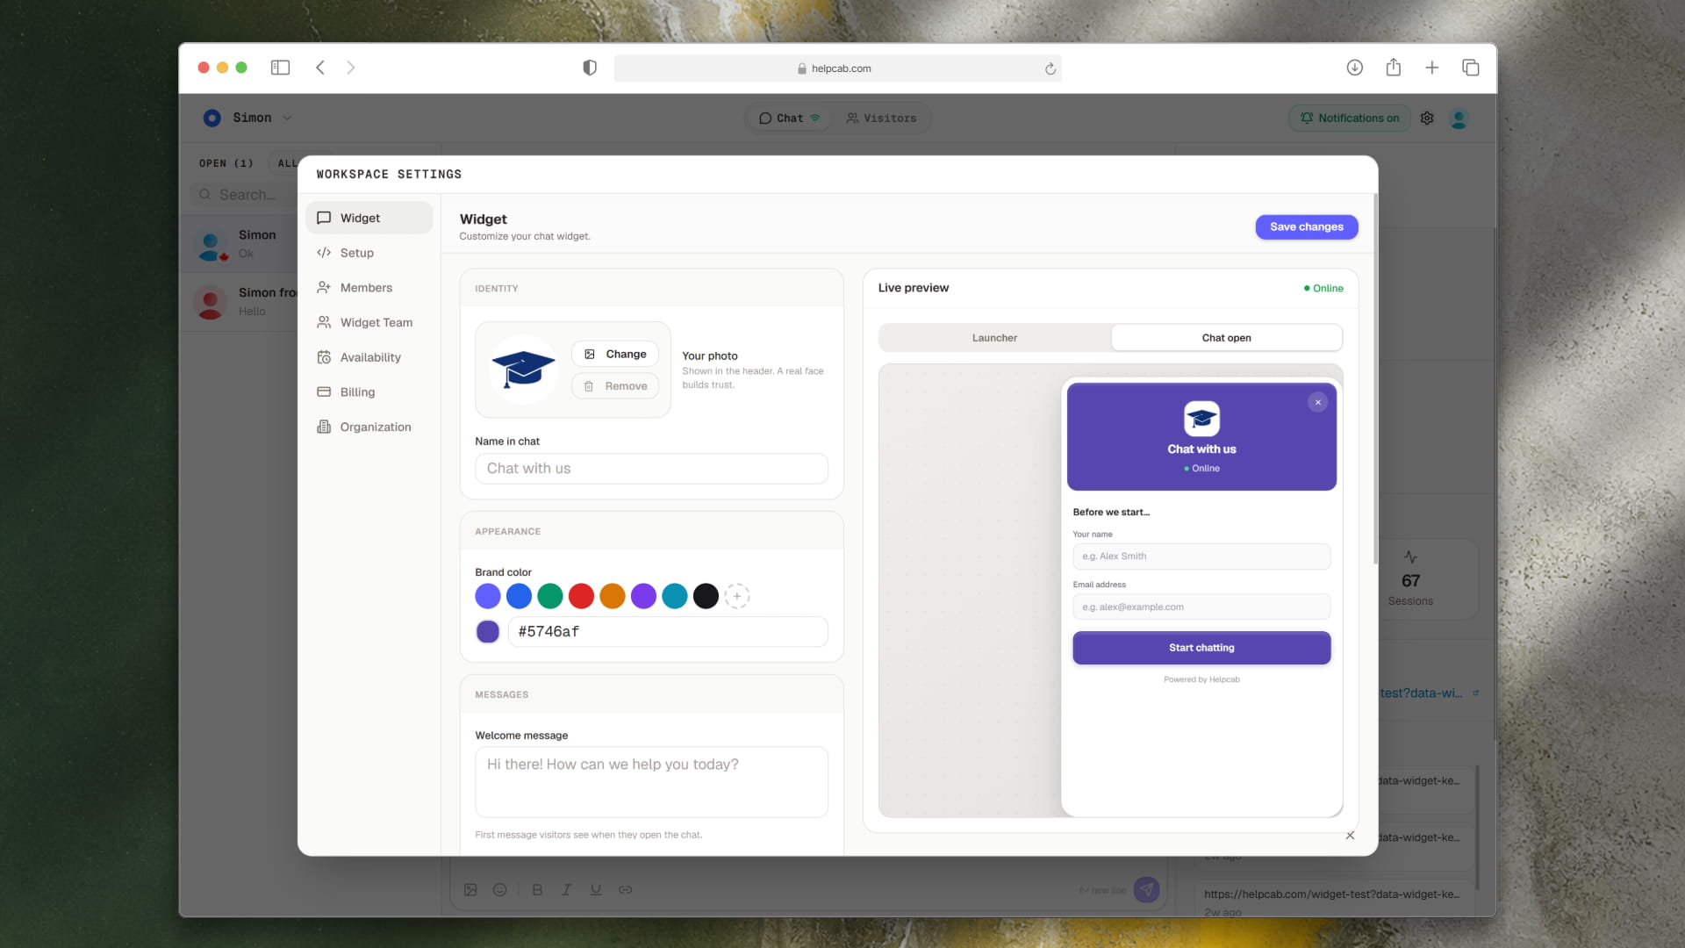Close the preview chat widget
Viewport: 1685px width, 948px height.
tap(1317, 402)
